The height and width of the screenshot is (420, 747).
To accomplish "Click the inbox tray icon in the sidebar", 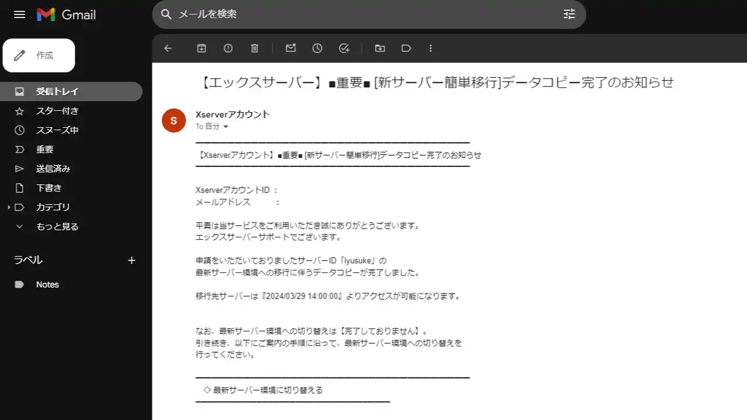I will pos(19,92).
